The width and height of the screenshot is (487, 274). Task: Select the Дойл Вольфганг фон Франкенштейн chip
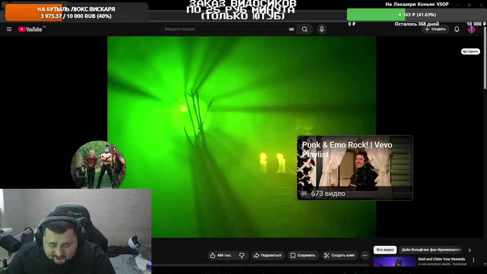tap(431, 250)
